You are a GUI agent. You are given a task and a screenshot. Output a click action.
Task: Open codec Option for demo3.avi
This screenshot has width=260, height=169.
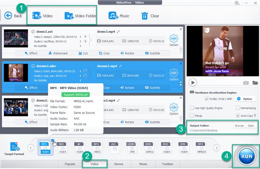point(174,40)
